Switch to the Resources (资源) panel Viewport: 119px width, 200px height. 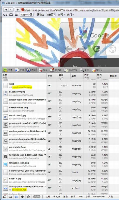point(19,70)
